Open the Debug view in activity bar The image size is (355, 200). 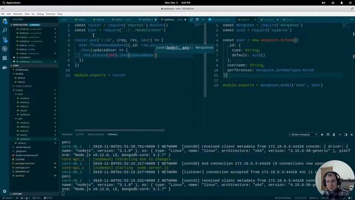pyautogui.click(x=4, y=49)
